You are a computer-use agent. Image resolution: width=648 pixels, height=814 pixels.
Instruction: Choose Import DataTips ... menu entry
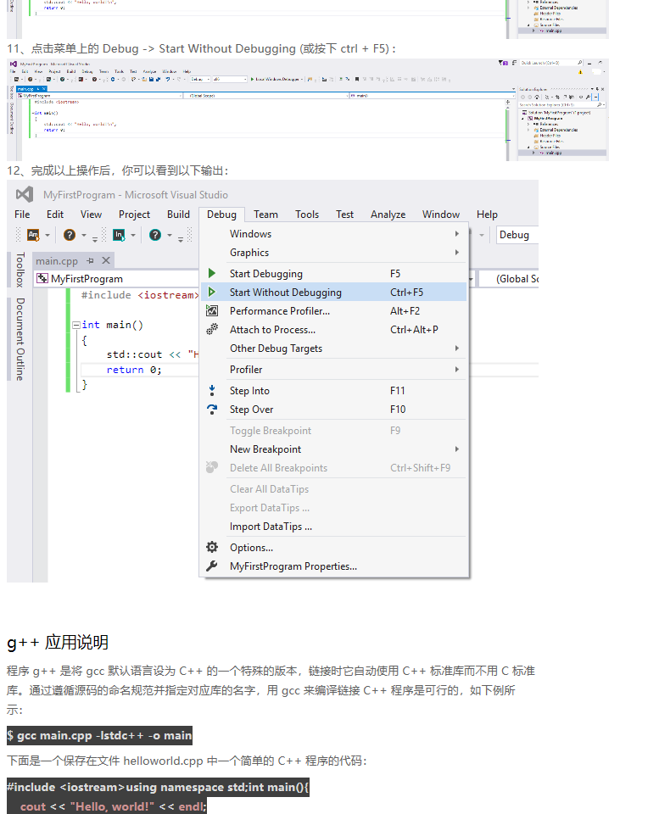[x=334, y=526]
